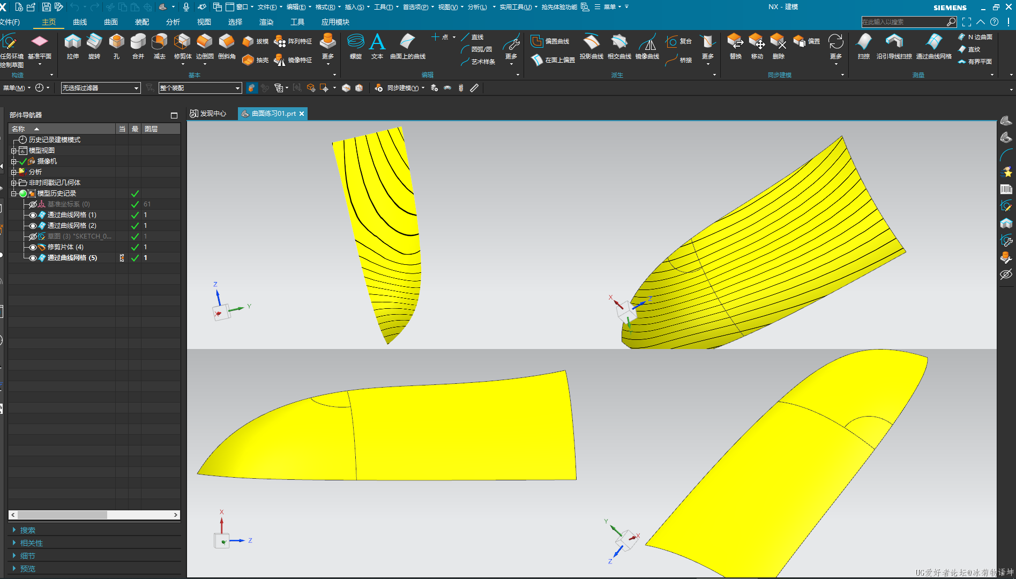Show the hidden 基准坐标系 (0) feature
Image resolution: width=1016 pixels, height=579 pixels.
point(33,204)
